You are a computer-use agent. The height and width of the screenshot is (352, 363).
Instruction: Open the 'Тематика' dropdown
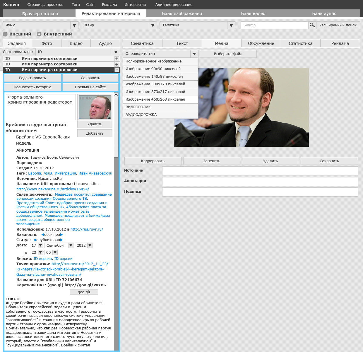coord(197,25)
